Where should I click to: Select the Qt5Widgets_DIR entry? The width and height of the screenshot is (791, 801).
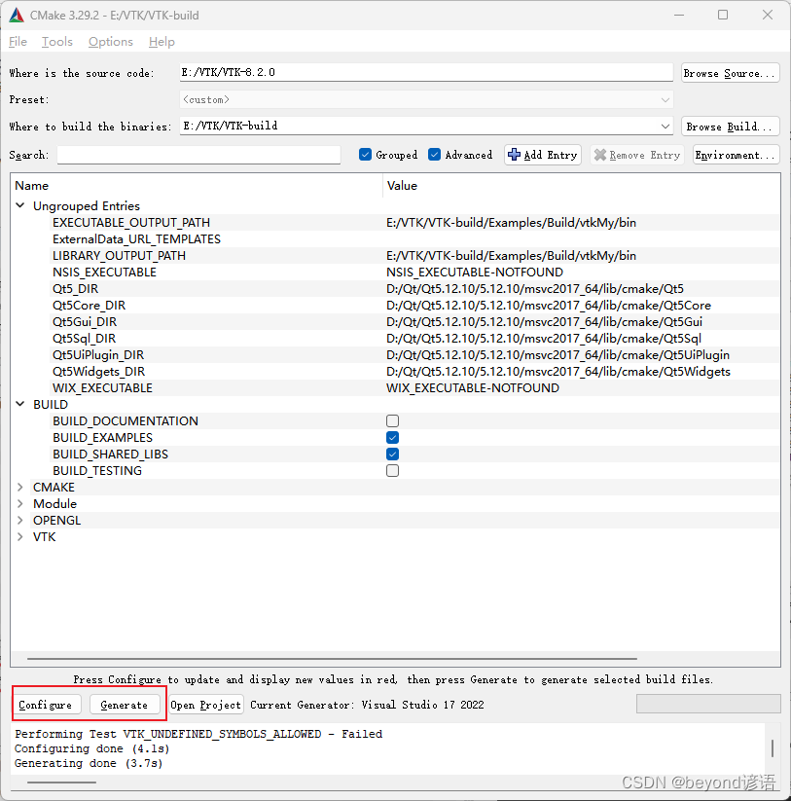[x=98, y=372]
